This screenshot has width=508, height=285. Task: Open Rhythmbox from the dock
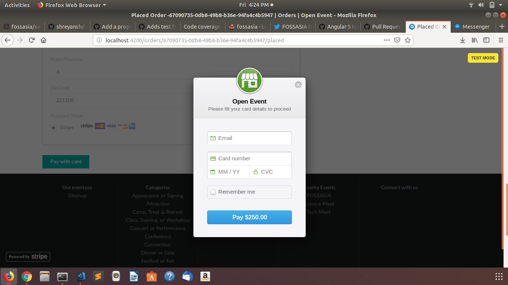116,276
